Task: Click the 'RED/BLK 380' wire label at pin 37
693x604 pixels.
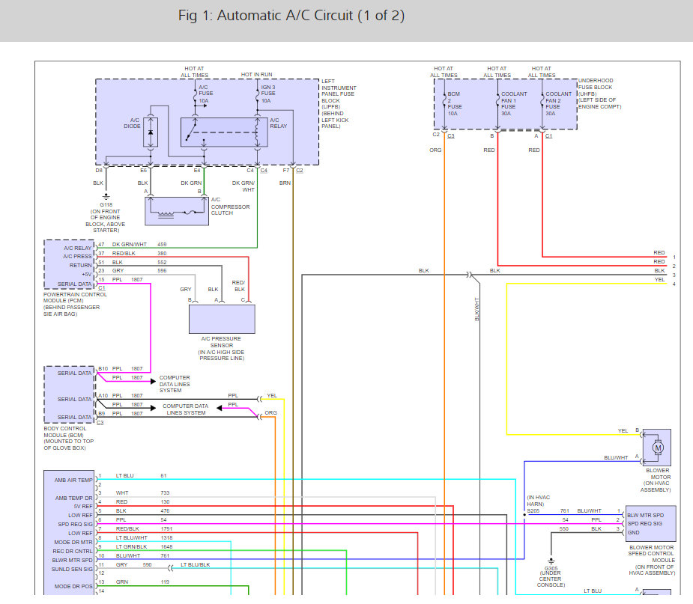Action: pos(139,254)
